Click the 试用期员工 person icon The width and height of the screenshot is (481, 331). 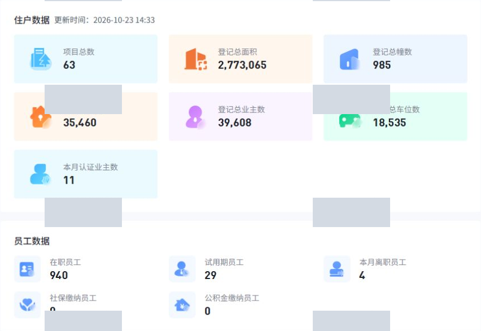coord(182,269)
